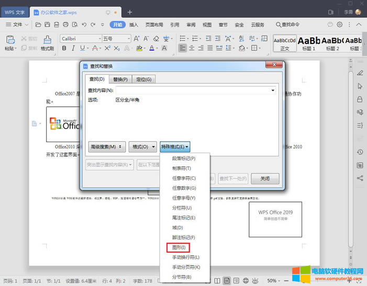This screenshot has width=367, height=286.
Task: Click the Format Painter (格式刷) icon
Action: pos(47,41)
